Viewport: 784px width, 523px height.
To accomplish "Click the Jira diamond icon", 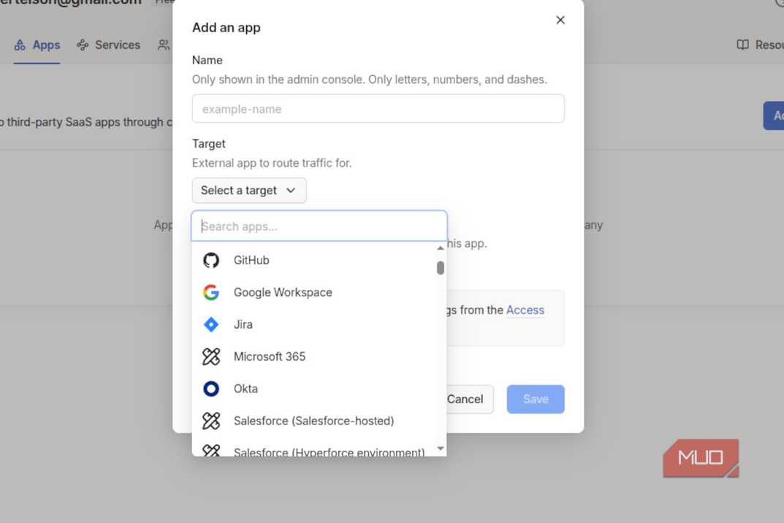I will (211, 324).
